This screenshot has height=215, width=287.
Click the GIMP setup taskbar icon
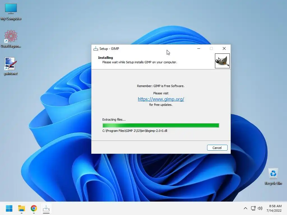(46, 208)
